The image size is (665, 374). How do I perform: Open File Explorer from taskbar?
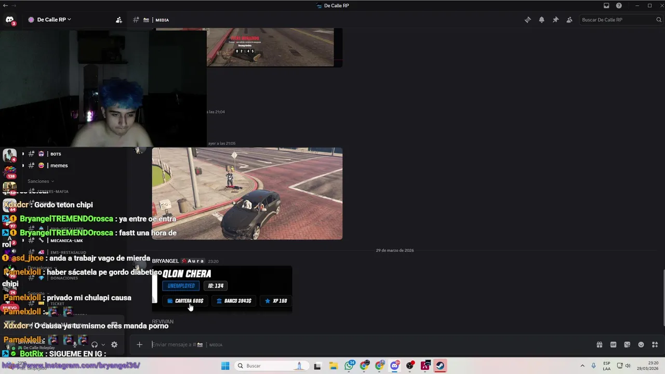[x=333, y=366]
